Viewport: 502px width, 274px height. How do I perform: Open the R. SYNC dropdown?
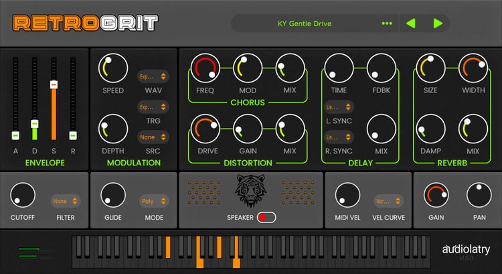click(339, 137)
